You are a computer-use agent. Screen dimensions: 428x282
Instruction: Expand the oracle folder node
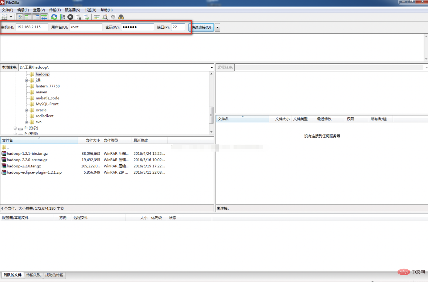(x=26, y=110)
